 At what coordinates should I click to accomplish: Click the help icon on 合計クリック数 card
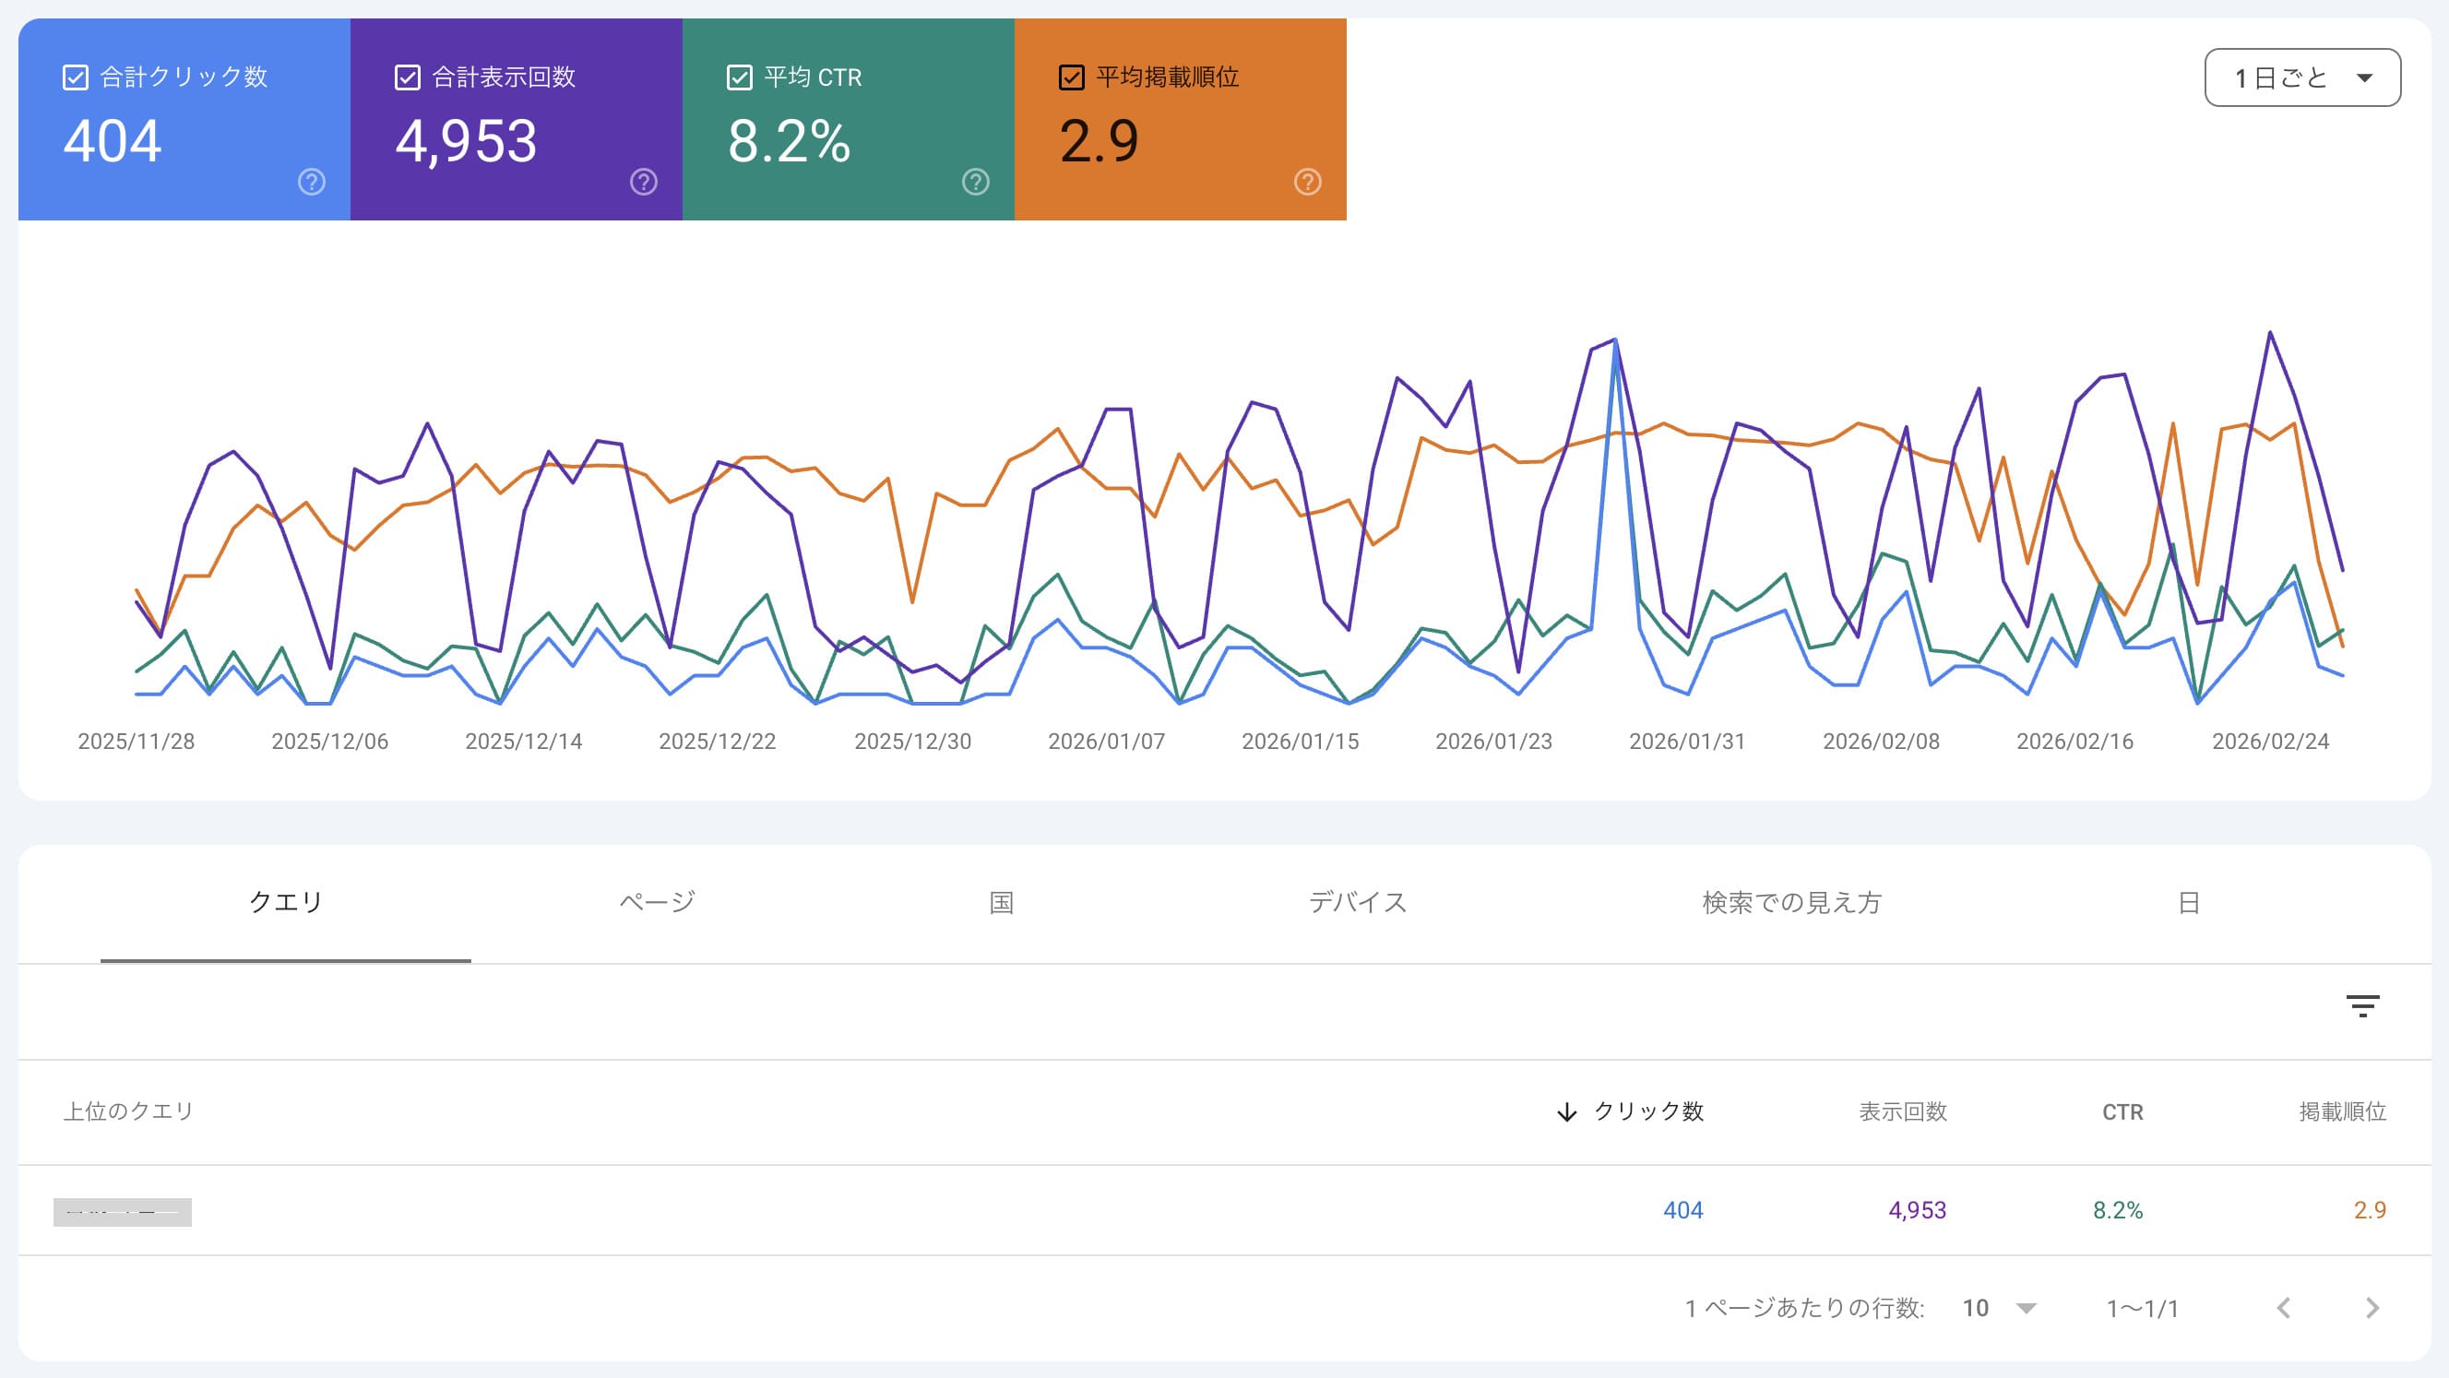coord(311,183)
